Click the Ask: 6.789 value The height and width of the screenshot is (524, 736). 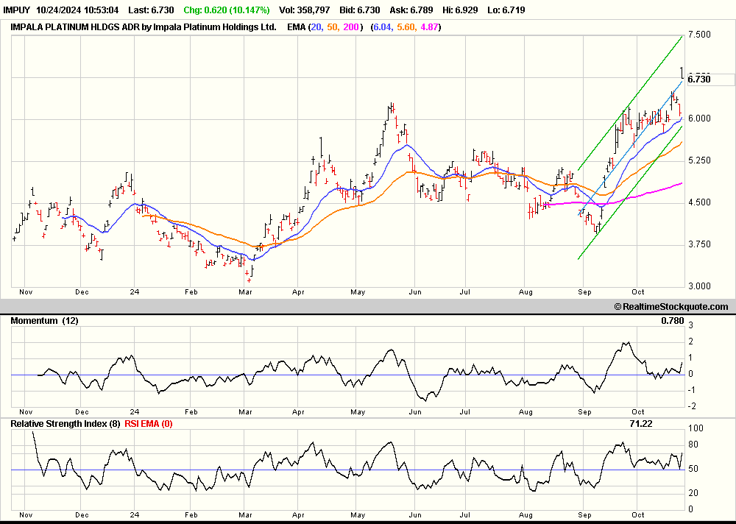point(411,10)
